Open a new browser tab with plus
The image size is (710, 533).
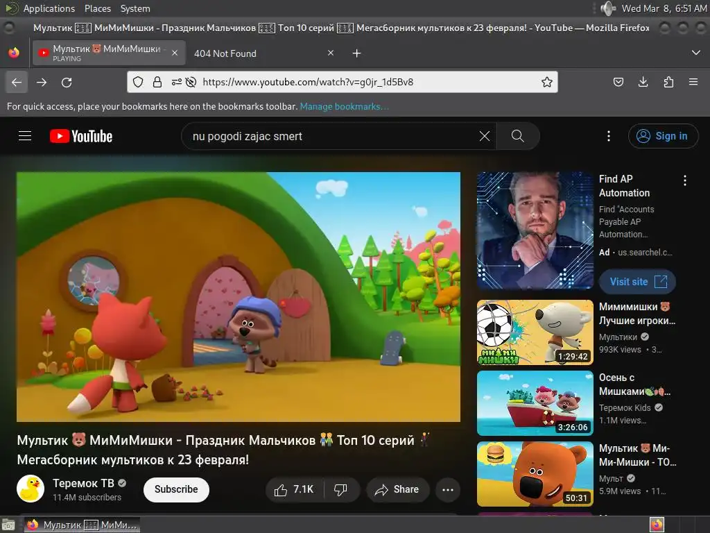pyautogui.click(x=357, y=53)
